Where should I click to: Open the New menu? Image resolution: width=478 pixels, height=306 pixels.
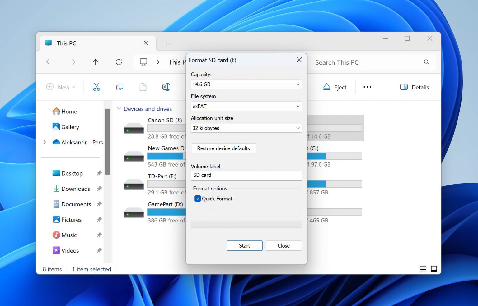point(61,87)
